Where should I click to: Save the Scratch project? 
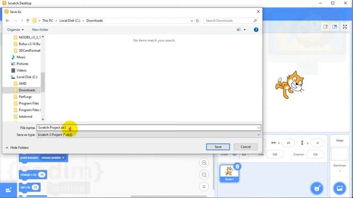tap(218, 147)
